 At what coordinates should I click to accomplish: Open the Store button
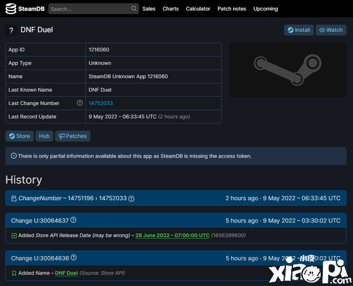(19, 136)
